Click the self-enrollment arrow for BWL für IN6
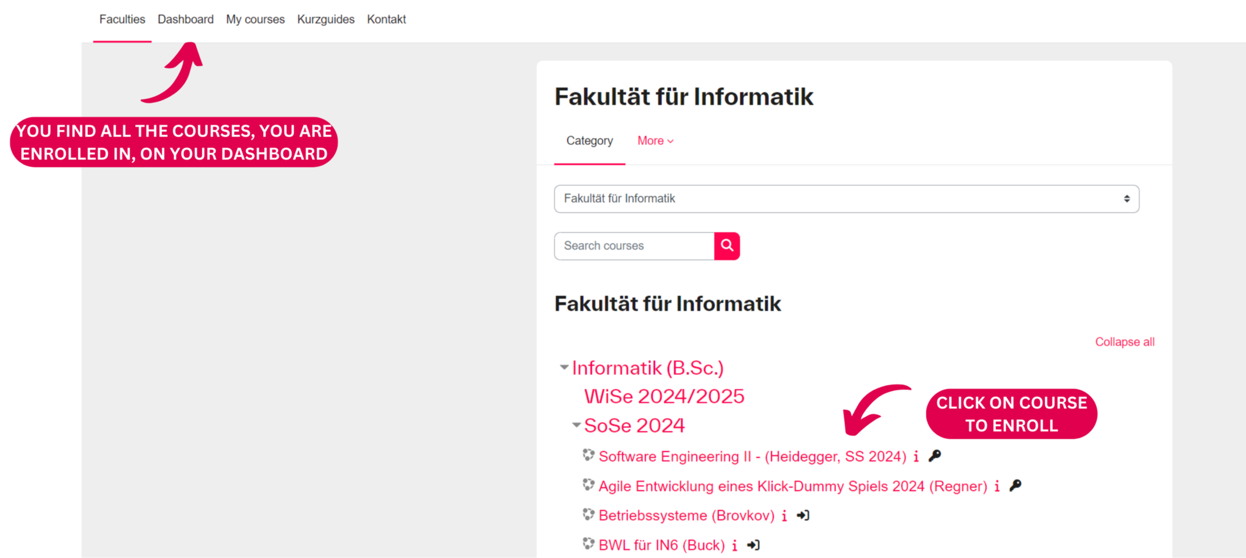The height and width of the screenshot is (558, 1246). pyautogui.click(x=754, y=545)
